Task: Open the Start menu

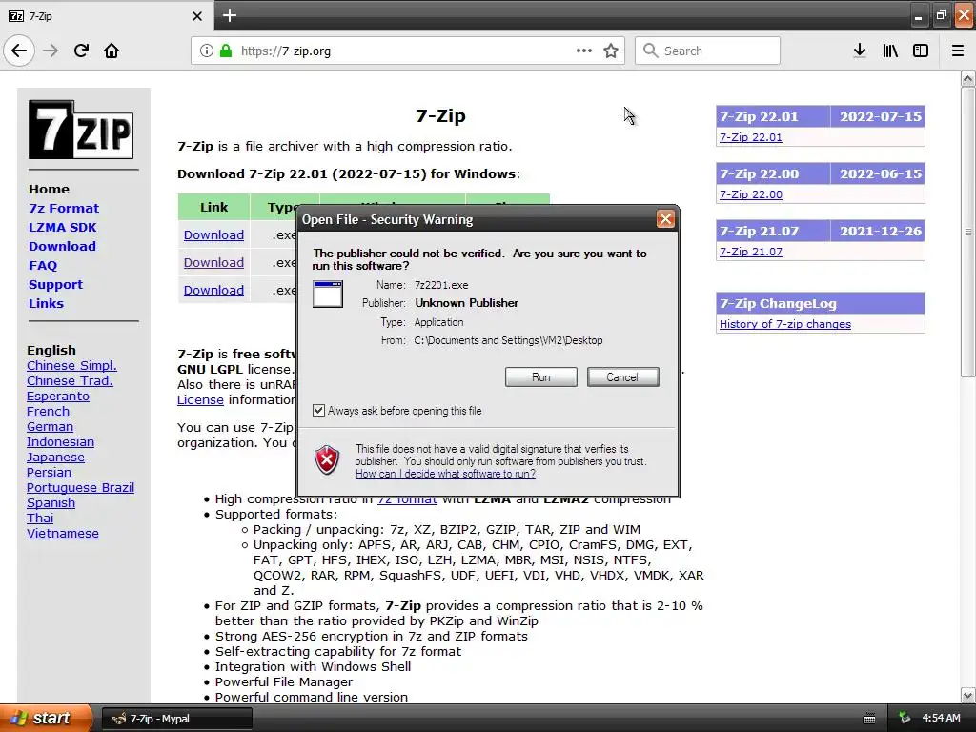Action: 46,719
